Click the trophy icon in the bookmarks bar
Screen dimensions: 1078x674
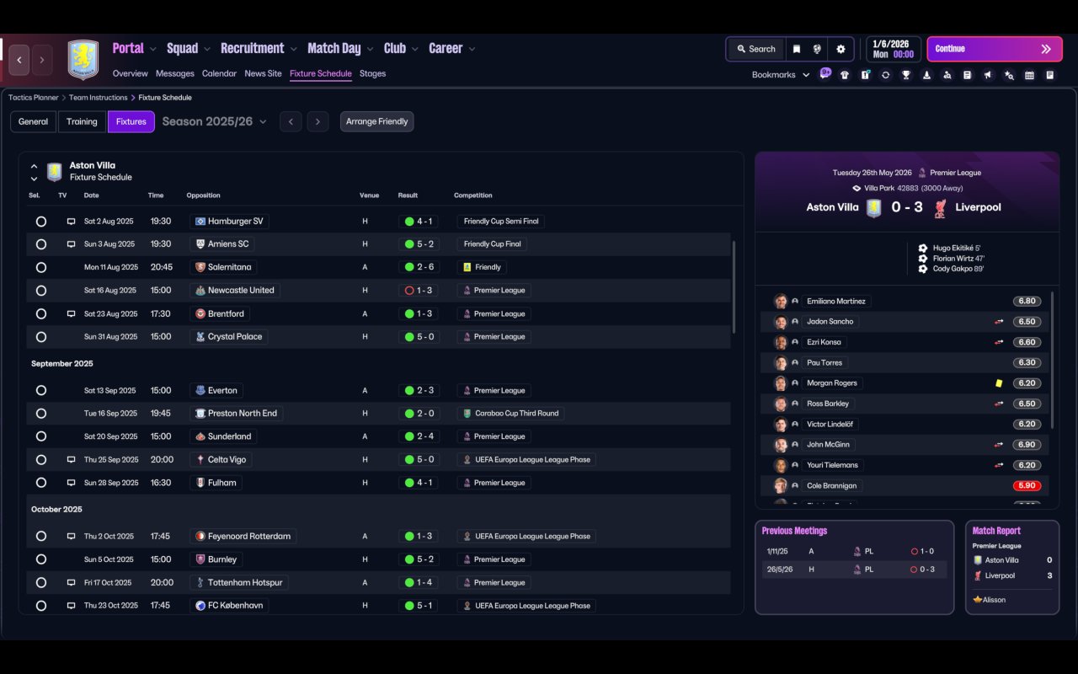pyautogui.click(x=906, y=75)
